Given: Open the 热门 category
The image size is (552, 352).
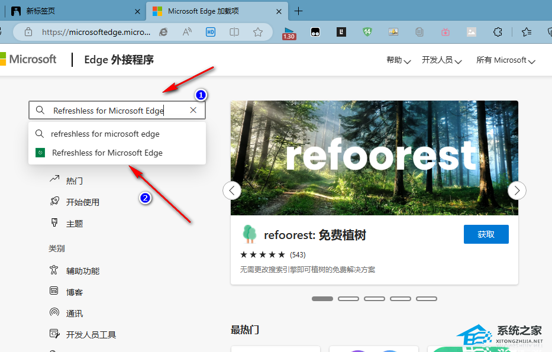Looking at the screenshot, I should pyautogui.click(x=66, y=180).
